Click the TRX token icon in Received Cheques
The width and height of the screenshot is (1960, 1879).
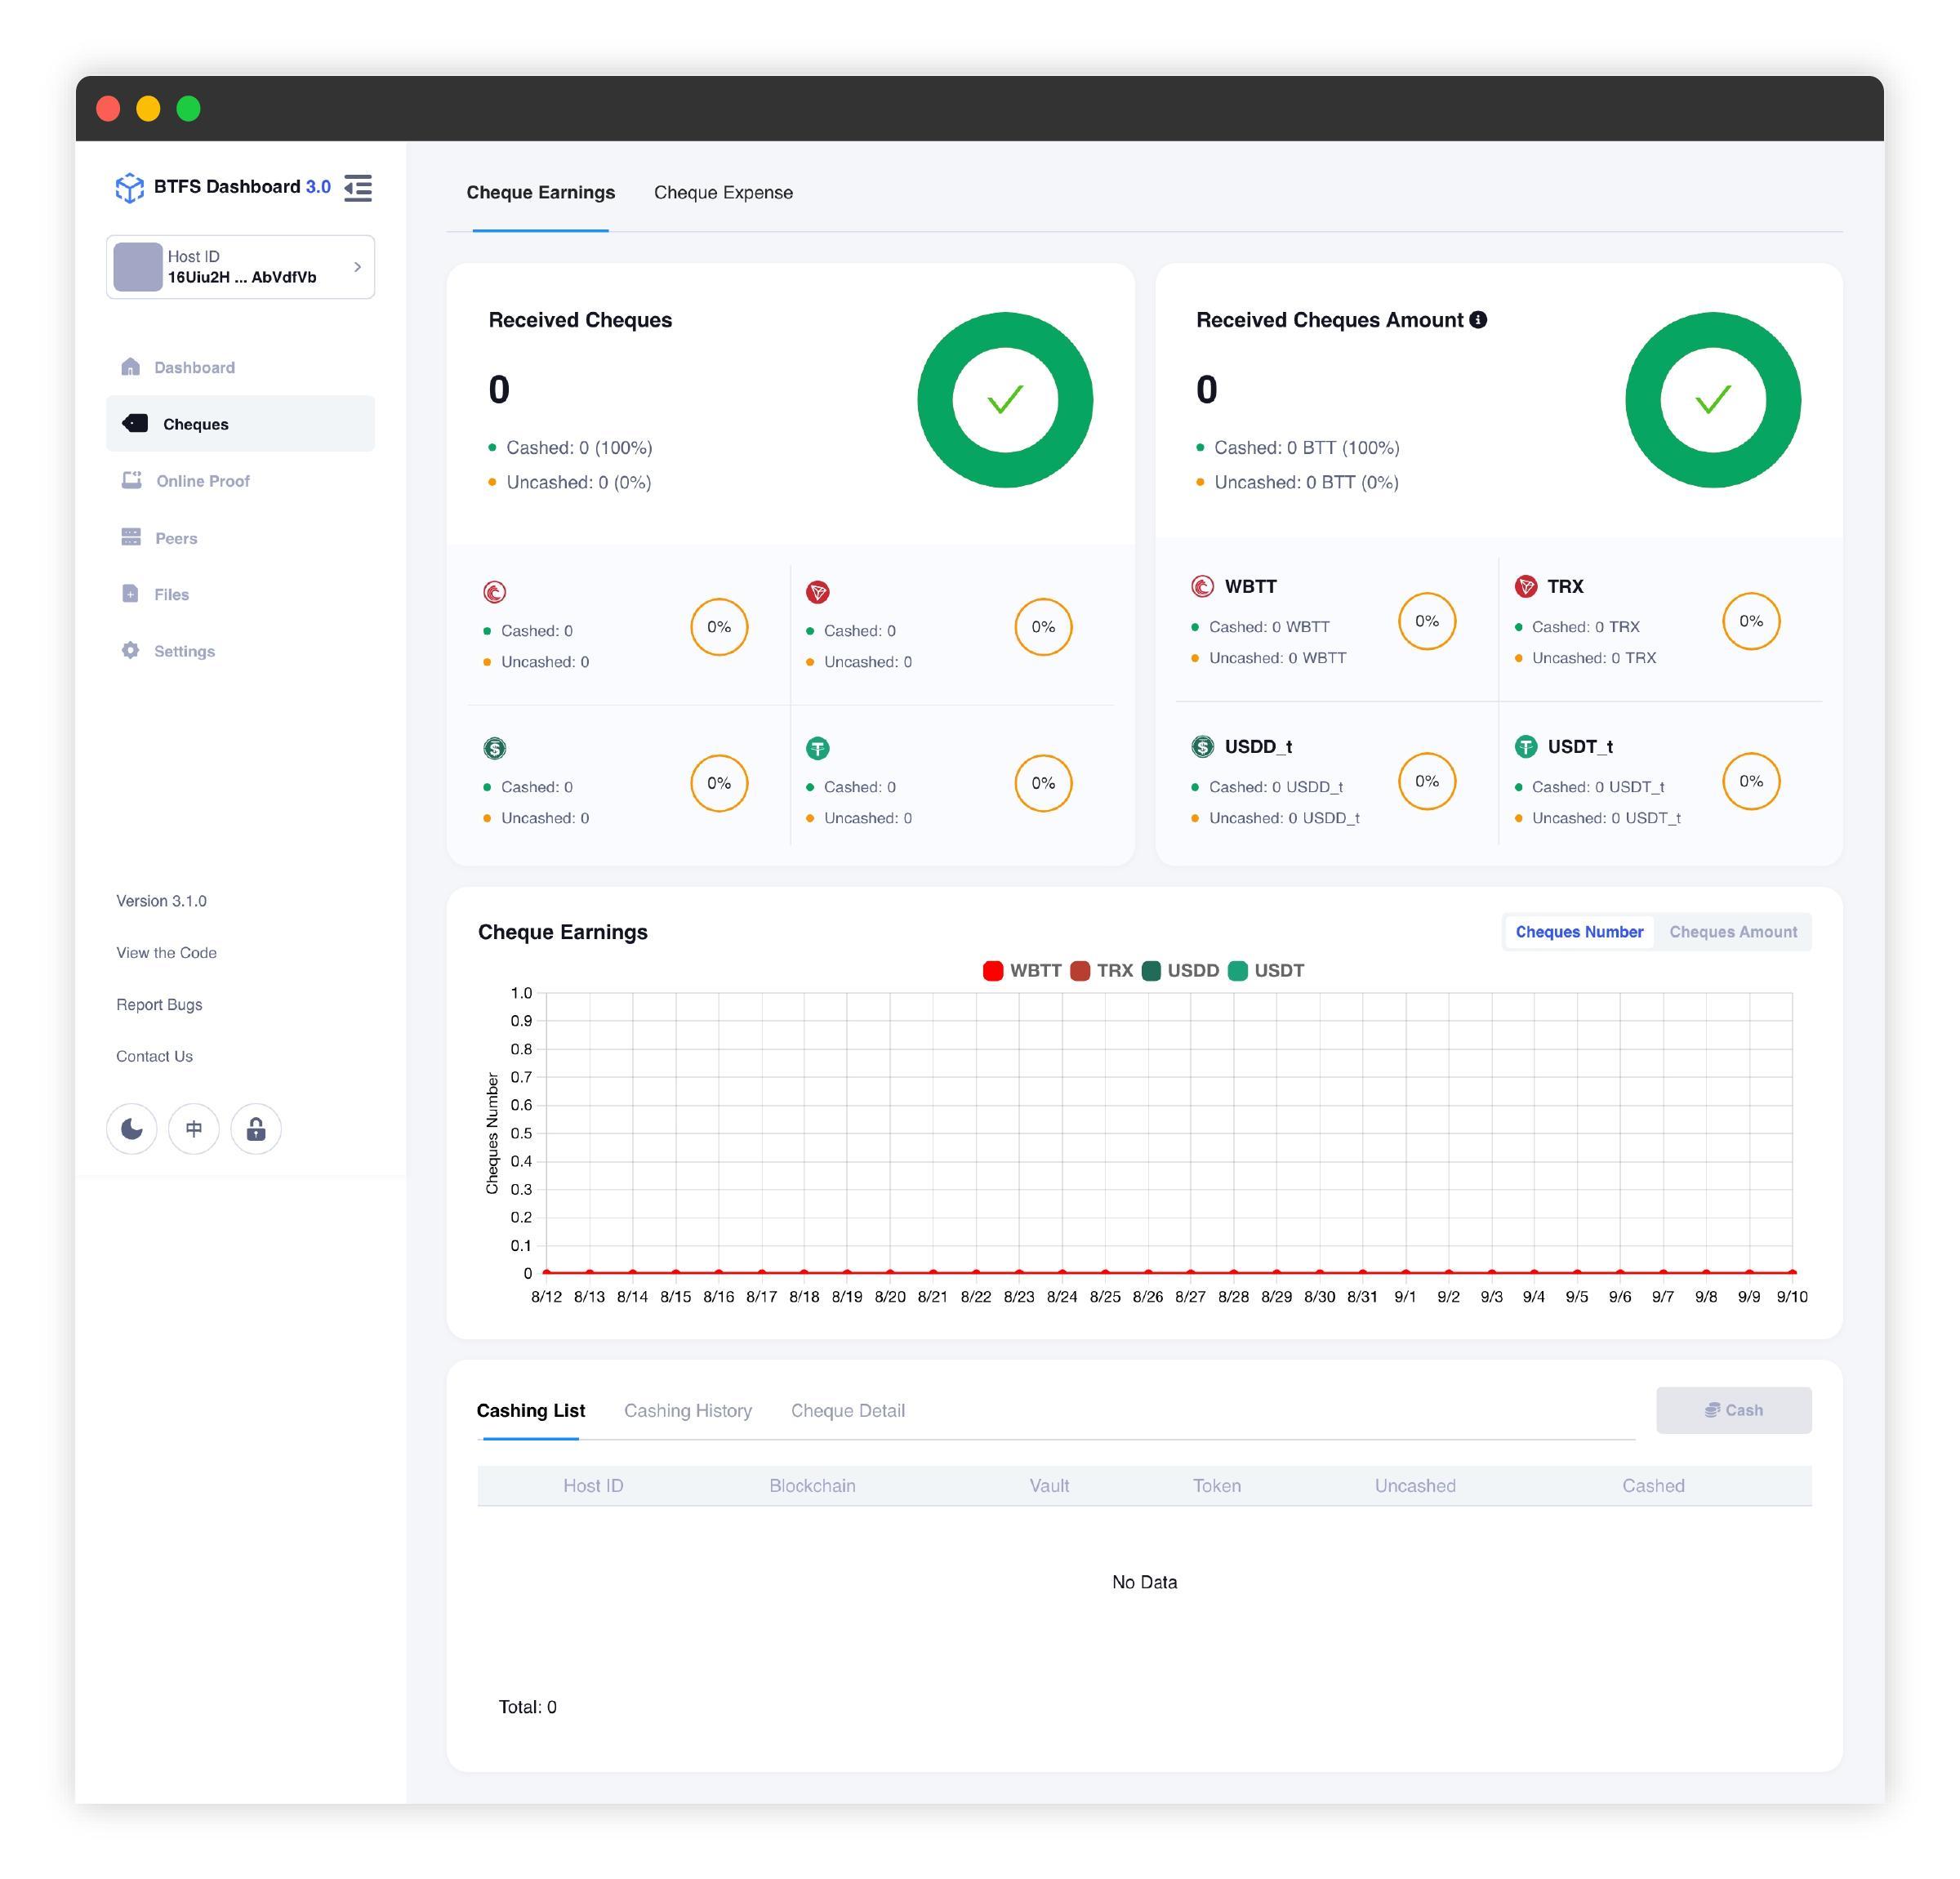coord(818,592)
